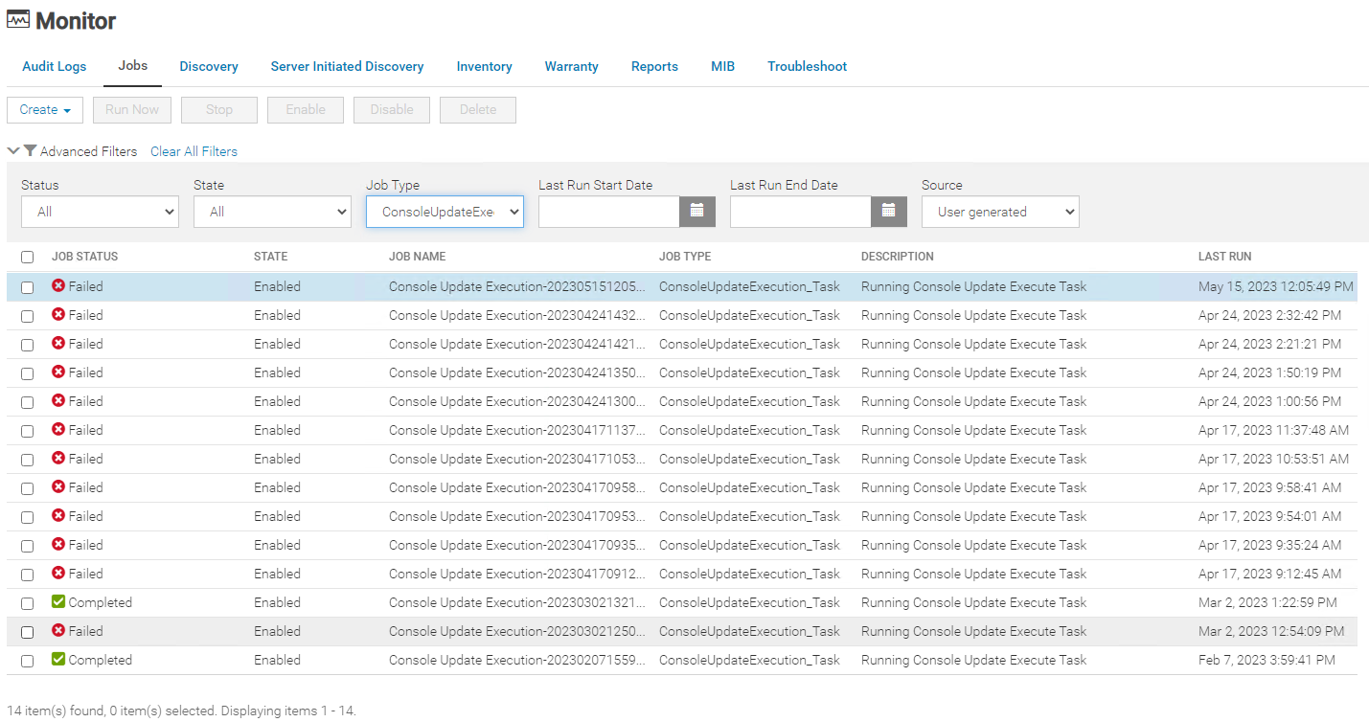Image resolution: width=1369 pixels, height=722 pixels.
Task: Select the checkbox for the Feb 7, 2023 job
Action: coord(27,661)
